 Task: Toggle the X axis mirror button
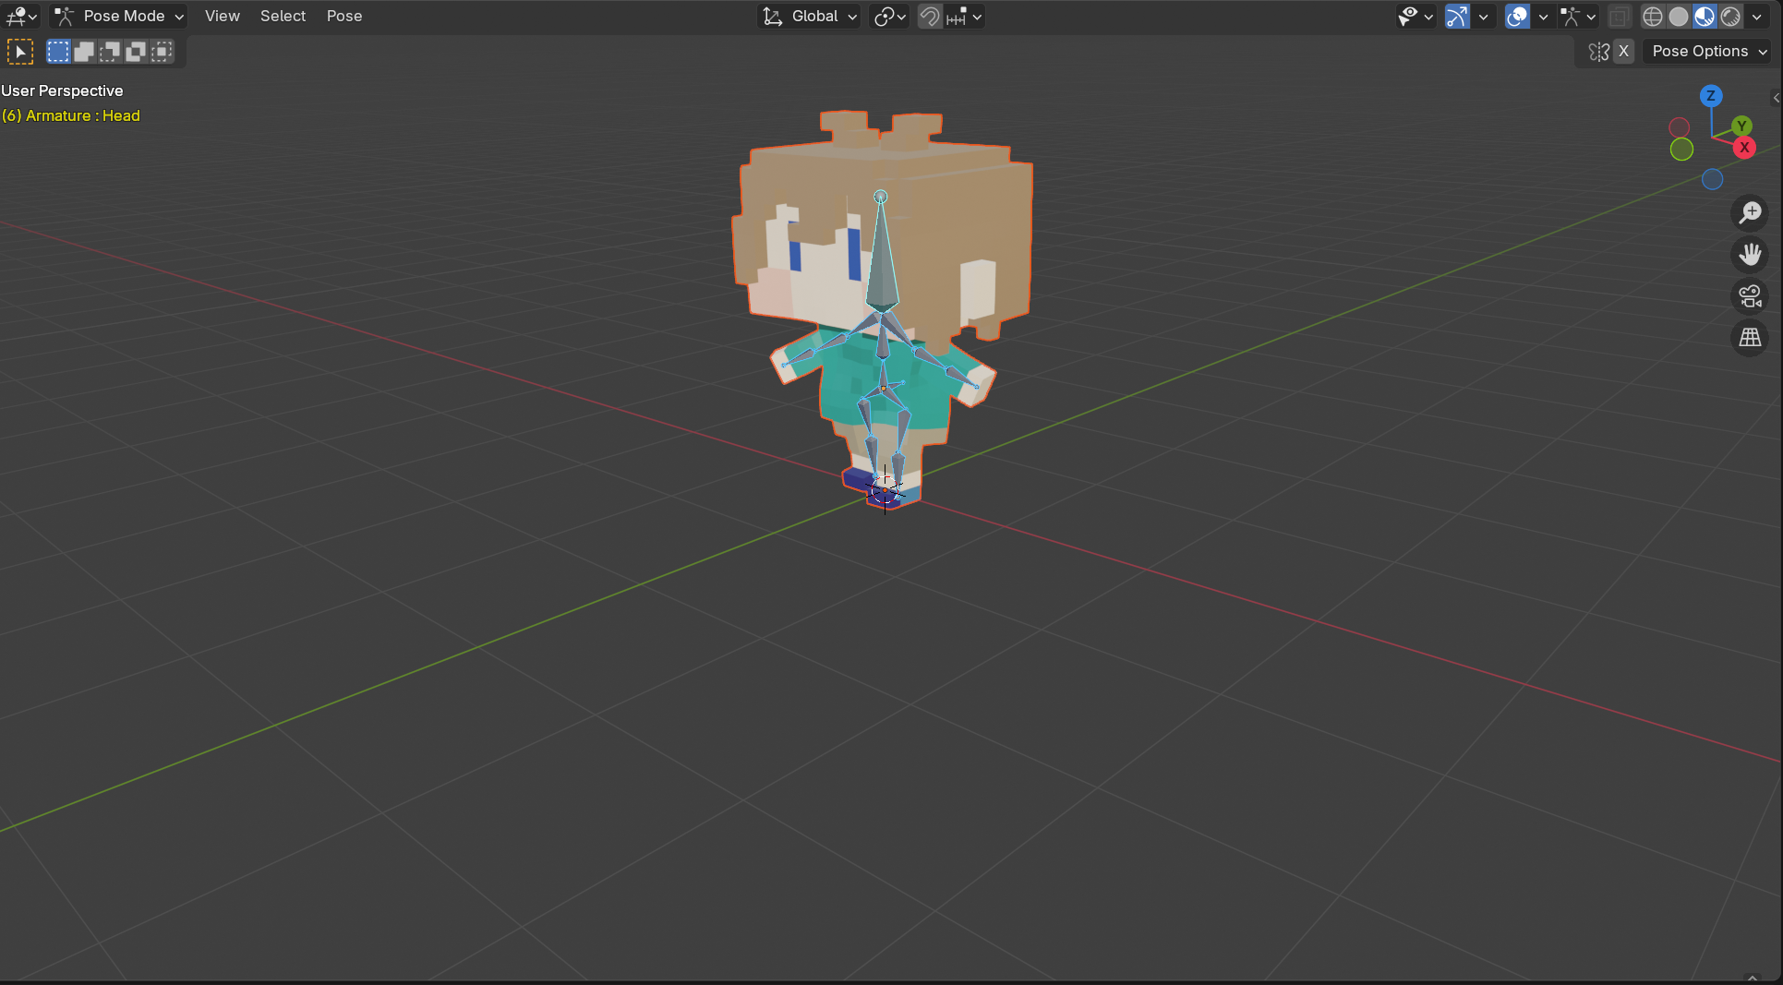click(1623, 52)
